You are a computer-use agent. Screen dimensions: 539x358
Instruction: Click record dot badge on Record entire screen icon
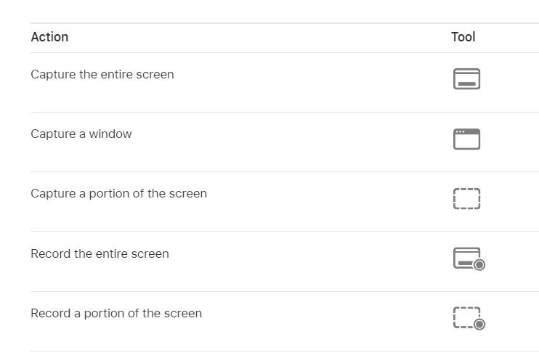479,265
